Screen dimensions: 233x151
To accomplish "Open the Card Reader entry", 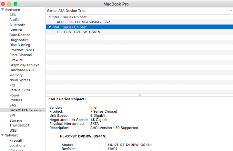I will 19,35.
